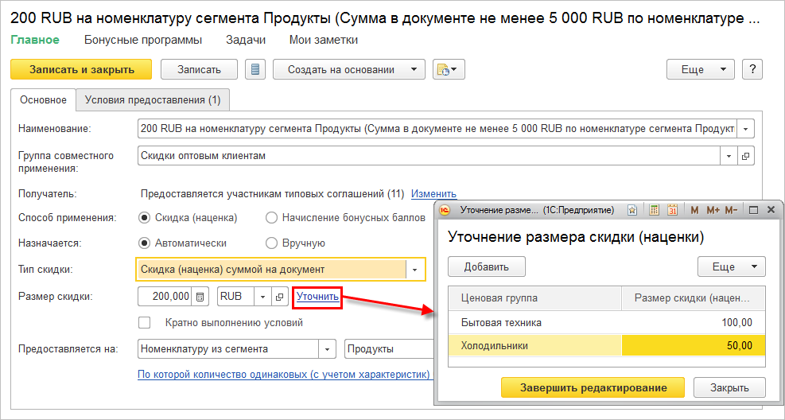This screenshot has height=420, width=785.
Task: Expand the Тип скидки dropdown
Action: 414,270
